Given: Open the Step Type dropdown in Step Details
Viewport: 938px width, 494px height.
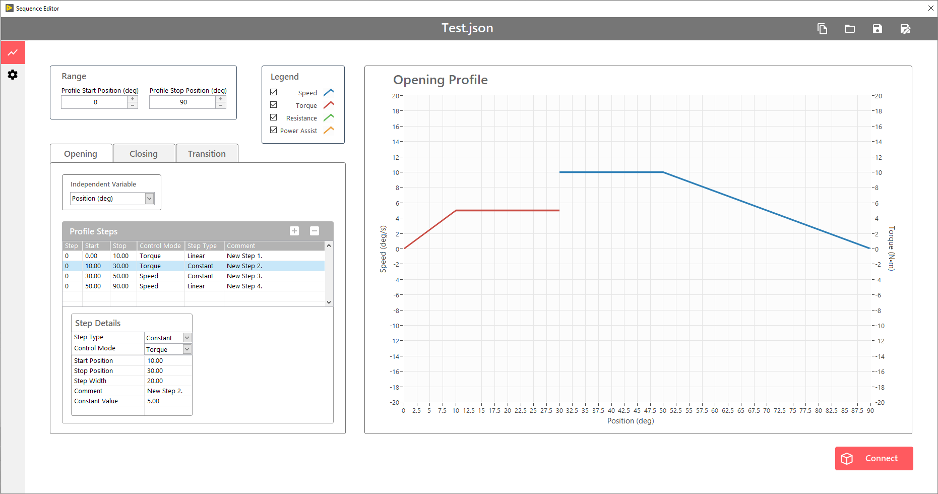Looking at the screenshot, I should click(187, 338).
